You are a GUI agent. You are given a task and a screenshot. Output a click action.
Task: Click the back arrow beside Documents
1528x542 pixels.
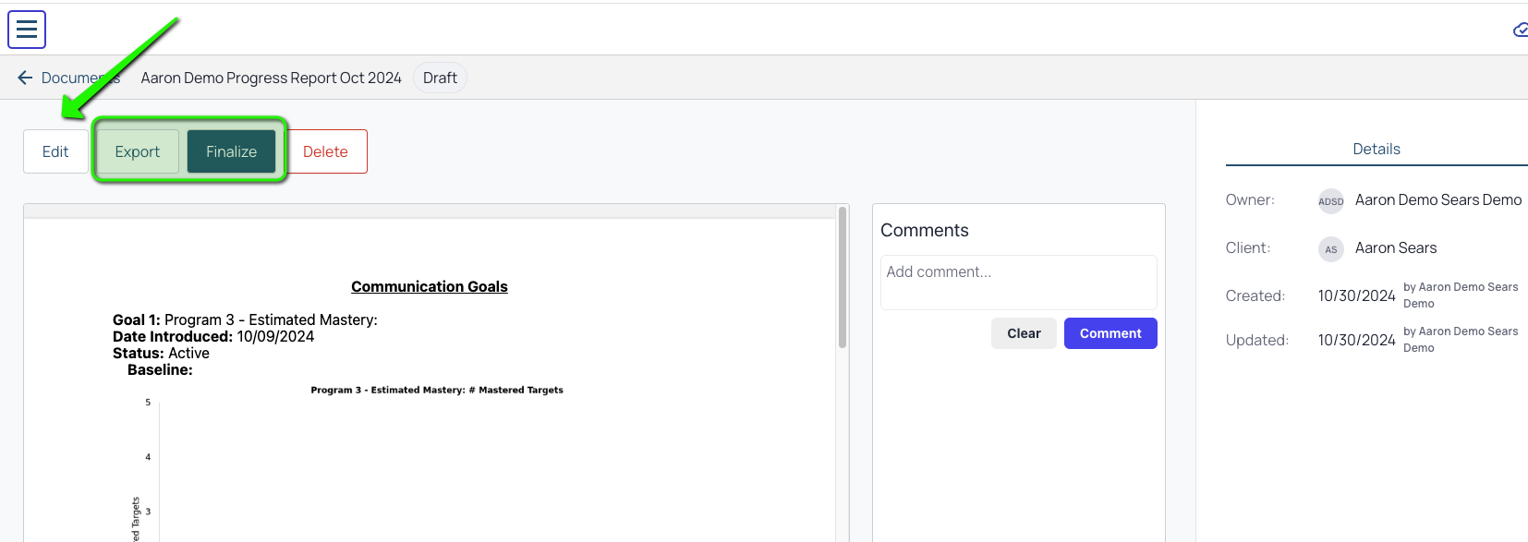click(25, 78)
